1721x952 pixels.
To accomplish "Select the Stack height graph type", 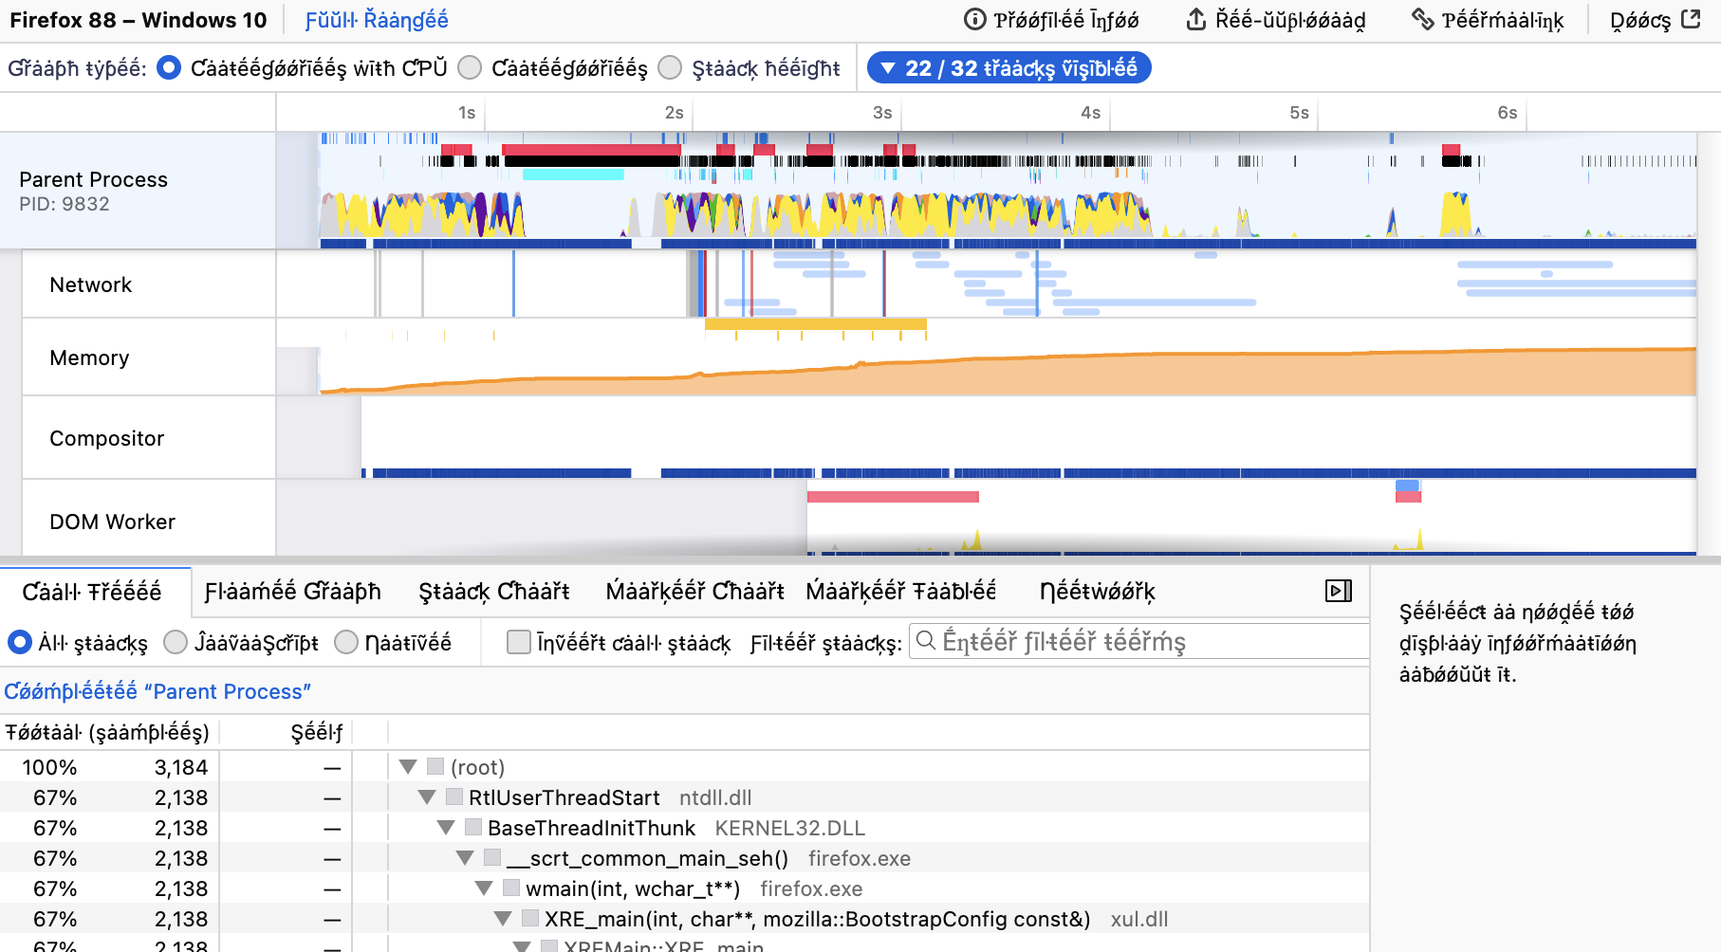I will 670,67.
